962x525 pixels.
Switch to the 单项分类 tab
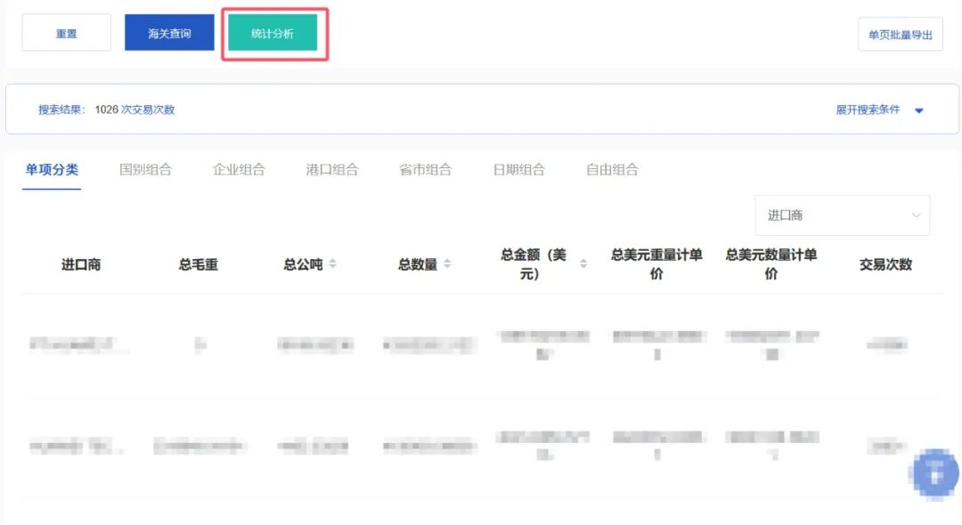(x=52, y=169)
